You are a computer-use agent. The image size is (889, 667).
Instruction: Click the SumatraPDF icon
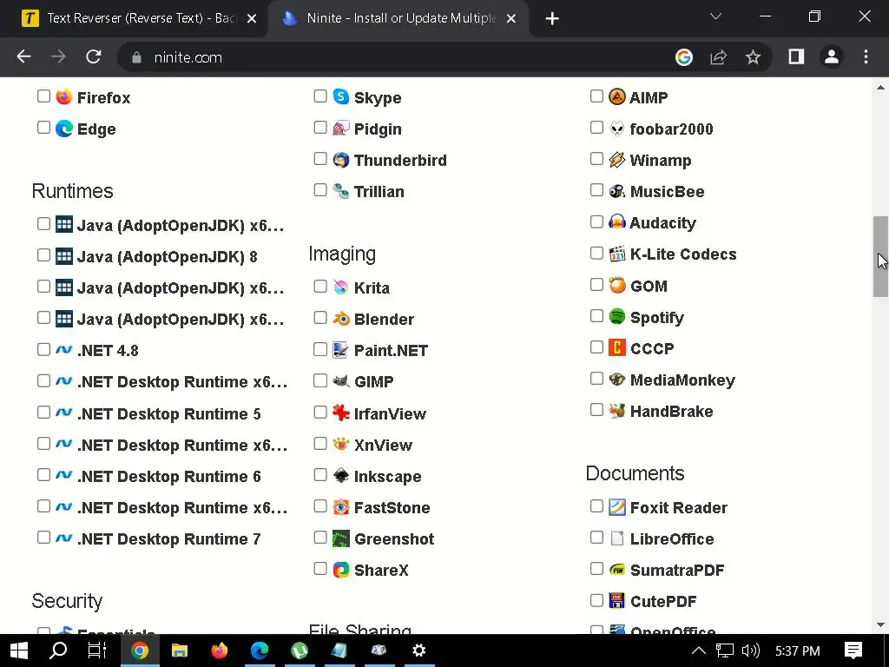tap(617, 570)
